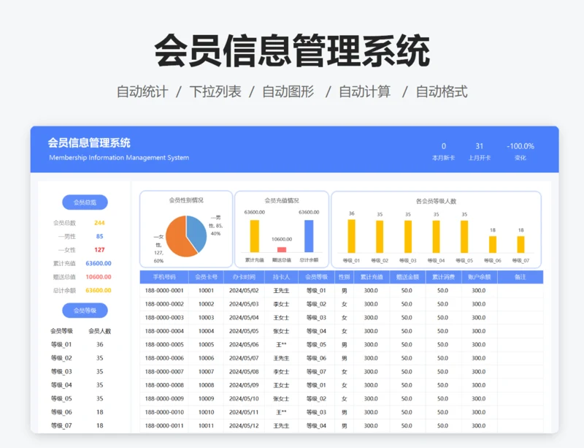The image size is (584, 448).
Task: Click the 本月新卡 stat showing 0
Action: tap(443, 151)
